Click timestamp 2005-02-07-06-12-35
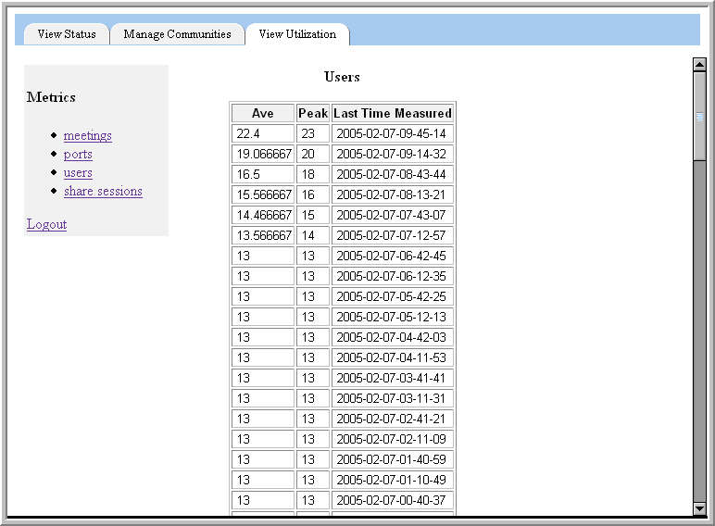Screen dimensions: 715x526 click(x=393, y=276)
